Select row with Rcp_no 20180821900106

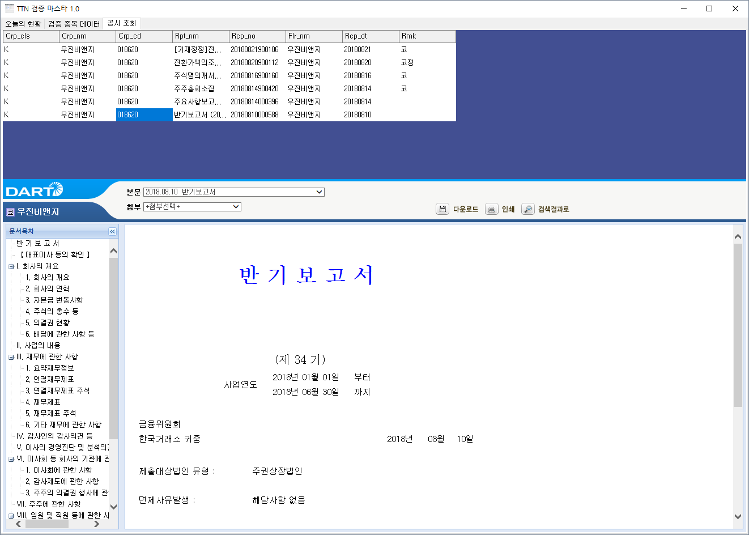229,50
